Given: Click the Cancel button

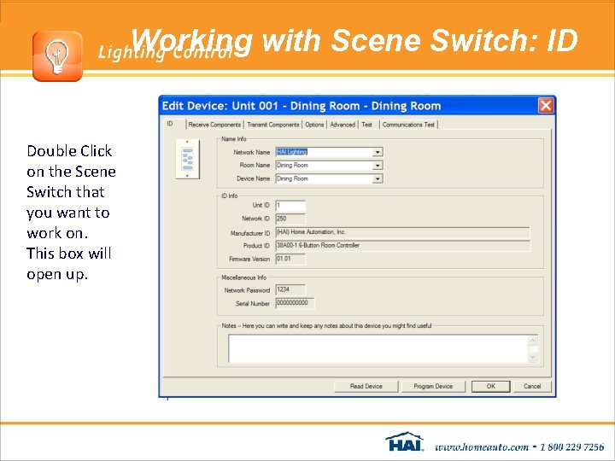Looking at the screenshot, I should click(532, 386).
